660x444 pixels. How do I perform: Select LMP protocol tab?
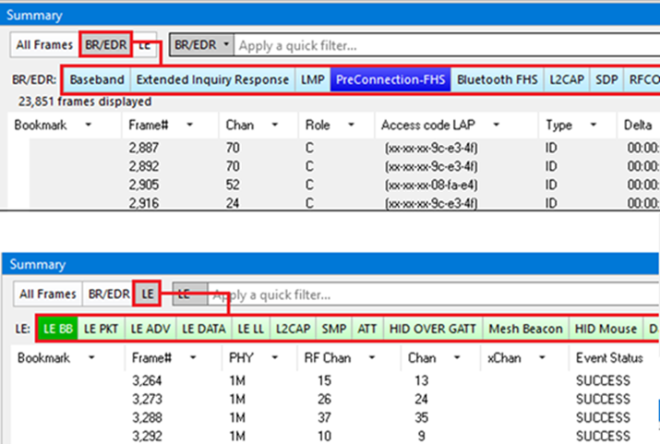(312, 79)
